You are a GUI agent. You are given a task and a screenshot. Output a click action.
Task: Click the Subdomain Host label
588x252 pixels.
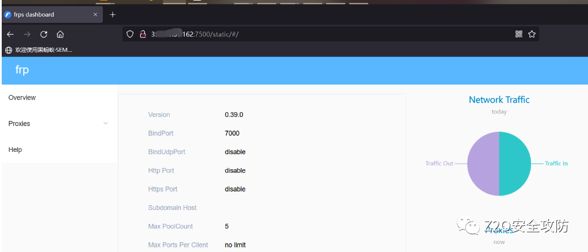click(173, 208)
